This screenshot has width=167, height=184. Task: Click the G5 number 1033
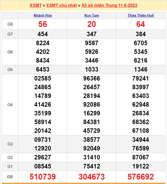click(x=92, y=70)
